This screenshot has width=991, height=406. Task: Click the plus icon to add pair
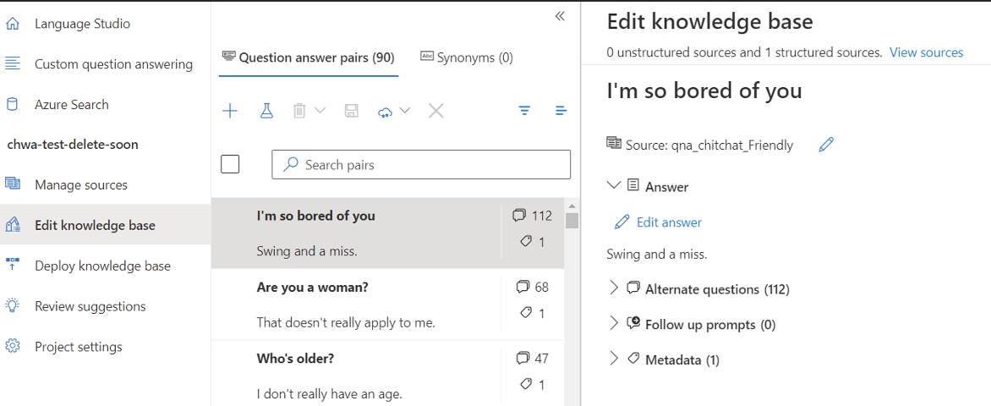tap(229, 111)
